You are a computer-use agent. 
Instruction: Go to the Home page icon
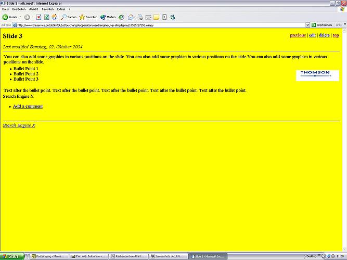pyautogui.click(x=55, y=17)
